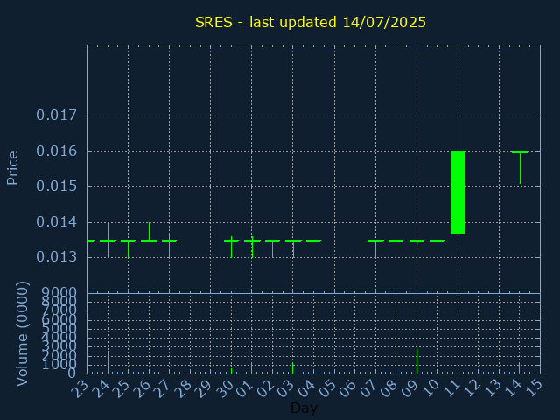Click the "28" day axis label
Image resolution: width=560 pixels, height=420 pixels.
pos(183,388)
